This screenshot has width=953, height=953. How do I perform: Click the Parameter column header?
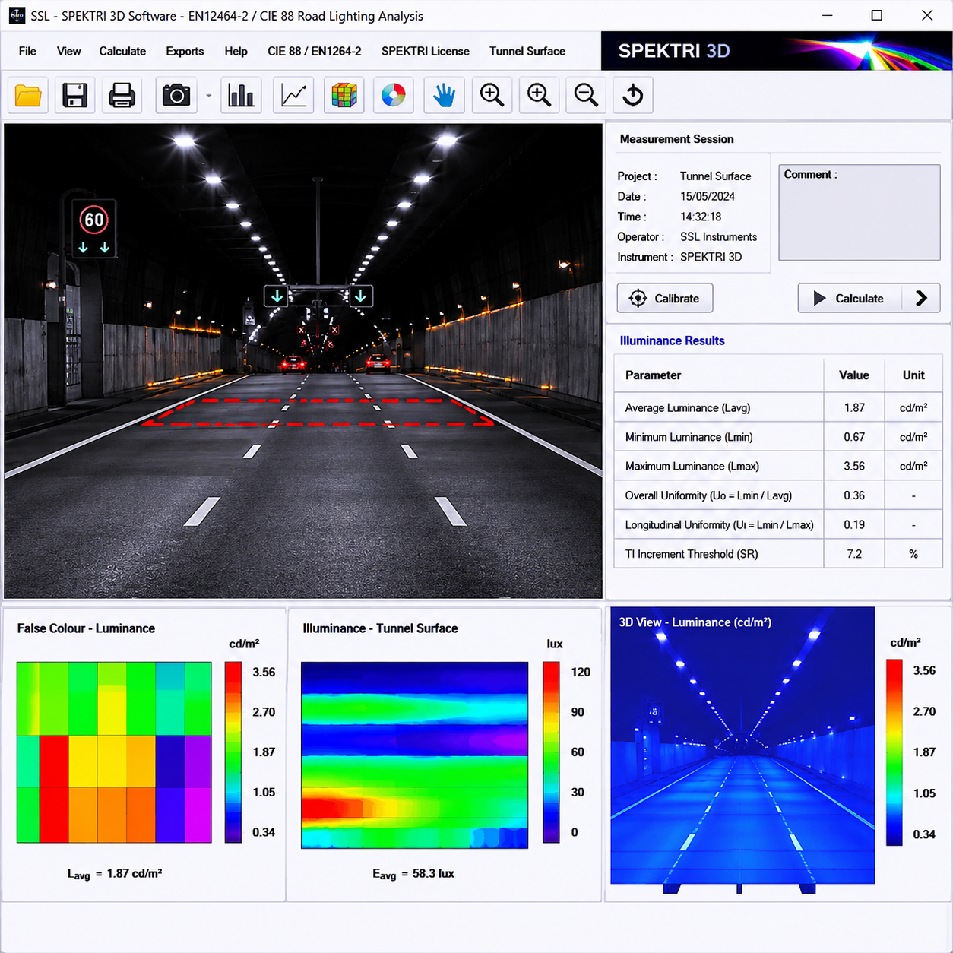click(719, 375)
